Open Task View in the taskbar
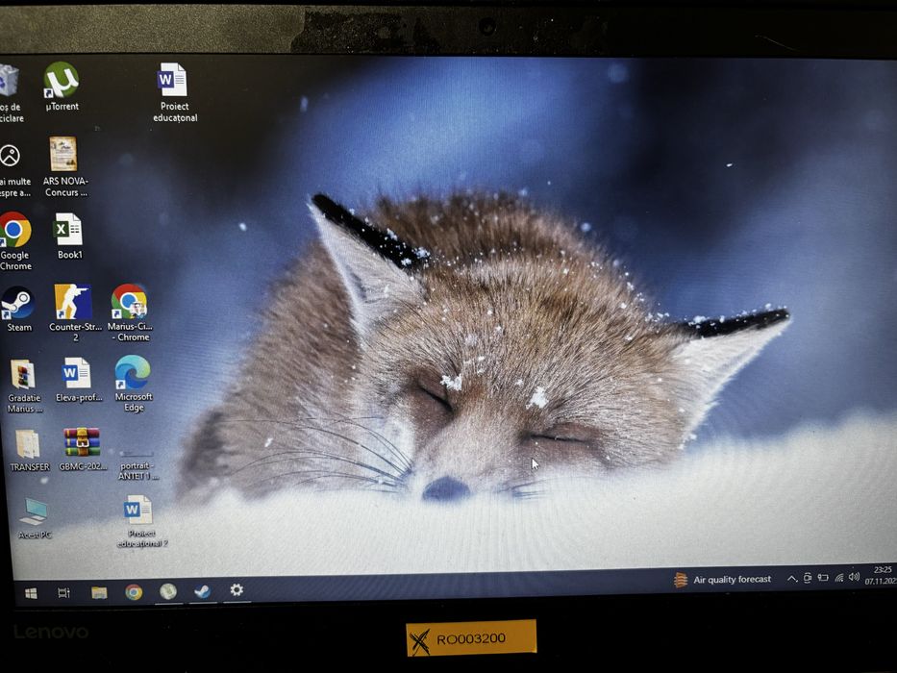 (64, 592)
